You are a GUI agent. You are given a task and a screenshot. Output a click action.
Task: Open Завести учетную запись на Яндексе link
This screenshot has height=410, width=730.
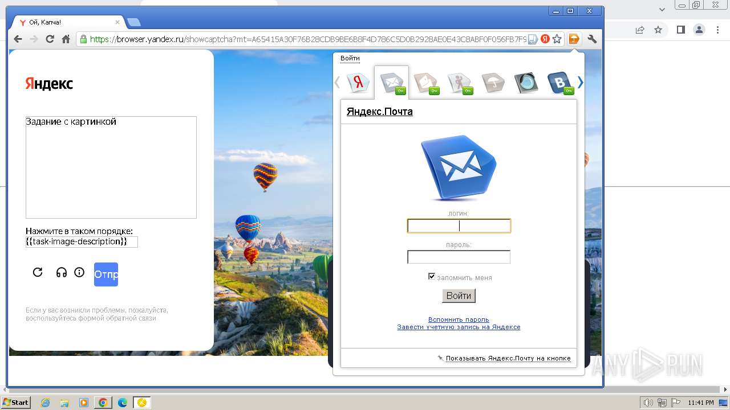(459, 327)
